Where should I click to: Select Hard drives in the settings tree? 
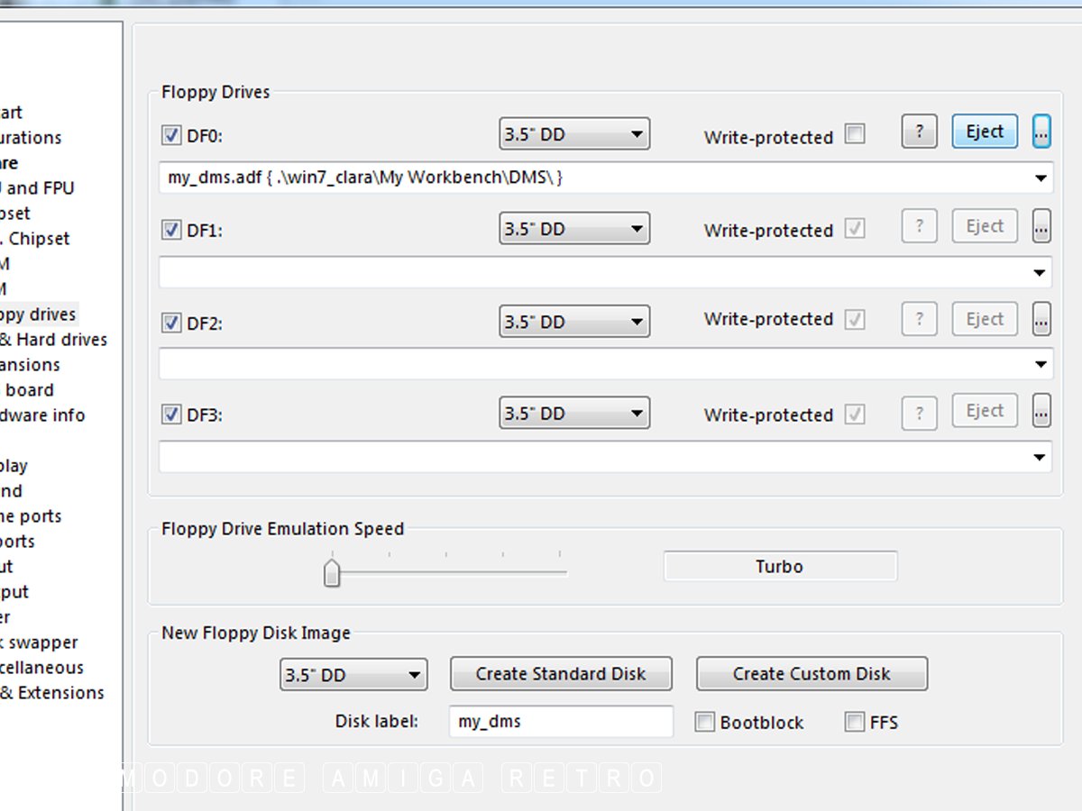click(54, 340)
